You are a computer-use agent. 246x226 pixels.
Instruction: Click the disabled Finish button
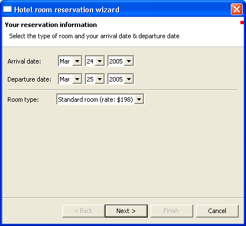click(172, 211)
